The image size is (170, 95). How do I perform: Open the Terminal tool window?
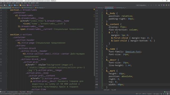pos(30,92)
